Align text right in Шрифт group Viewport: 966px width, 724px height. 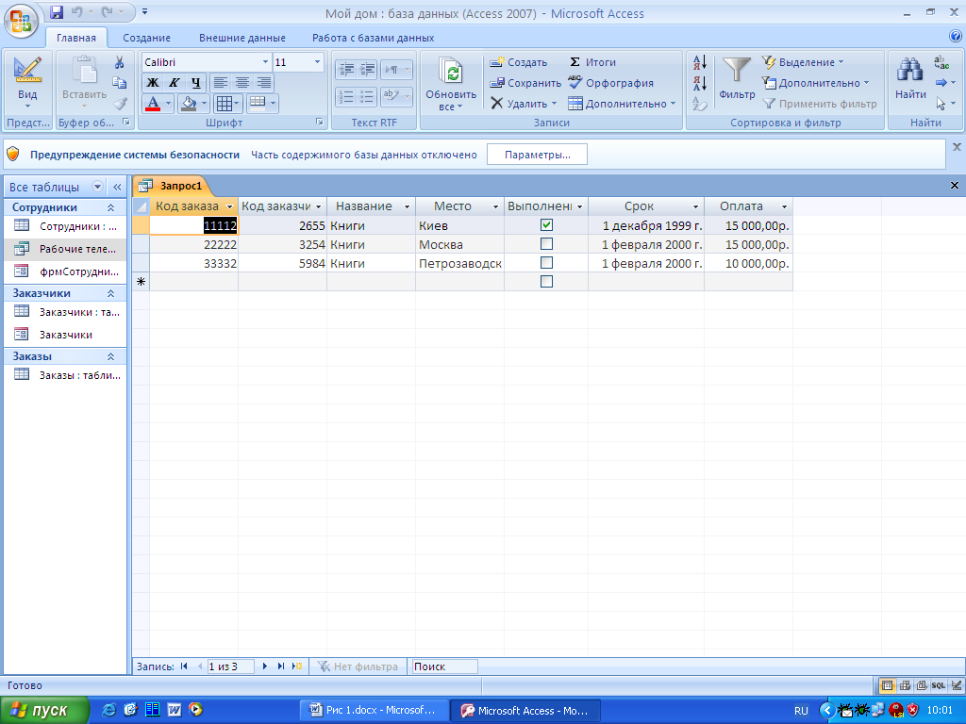[x=264, y=83]
